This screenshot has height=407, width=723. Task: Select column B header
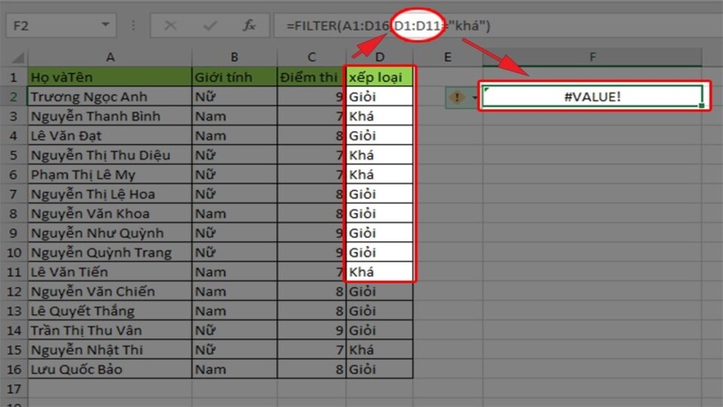tap(234, 57)
